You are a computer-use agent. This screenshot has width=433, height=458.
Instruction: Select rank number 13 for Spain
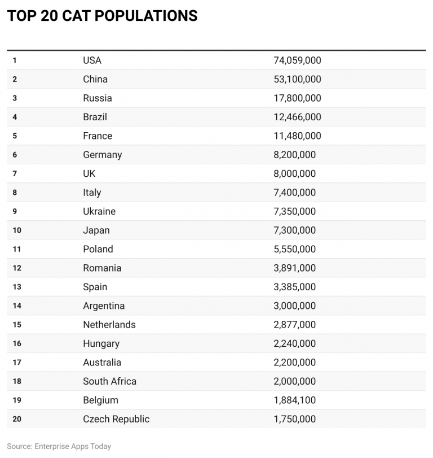point(17,287)
